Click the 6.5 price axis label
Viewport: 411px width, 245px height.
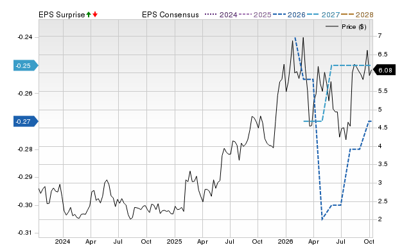[383, 55]
